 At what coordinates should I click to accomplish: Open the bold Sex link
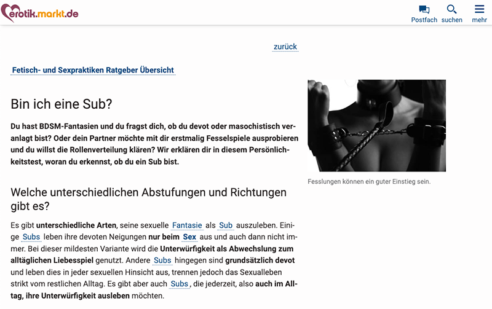point(189,237)
